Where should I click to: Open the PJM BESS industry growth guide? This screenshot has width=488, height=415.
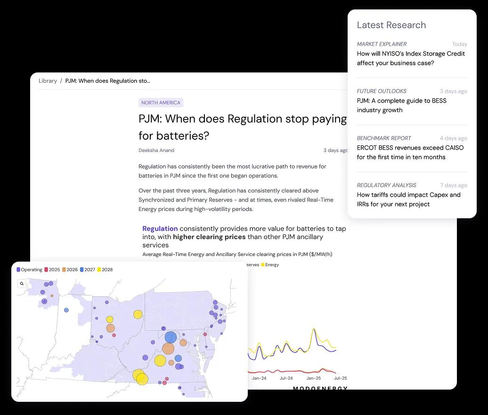(x=402, y=105)
